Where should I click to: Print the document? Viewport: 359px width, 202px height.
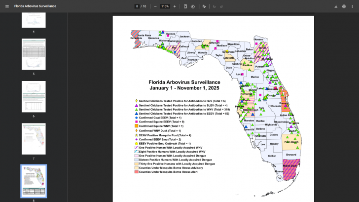pyautogui.click(x=344, y=6)
